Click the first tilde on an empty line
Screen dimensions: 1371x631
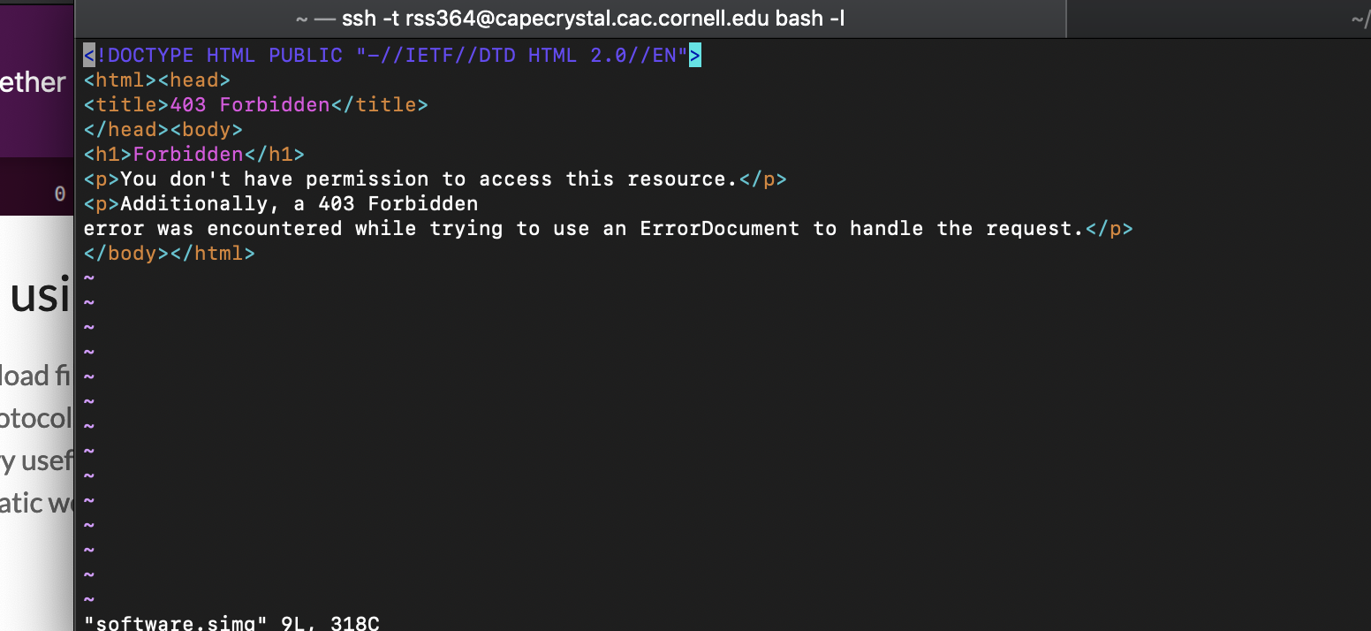[x=88, y=277]
